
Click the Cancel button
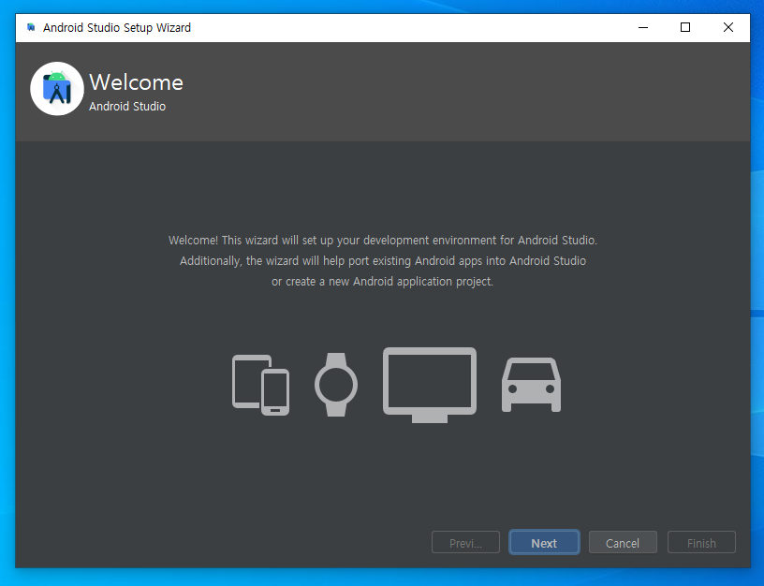623,542
